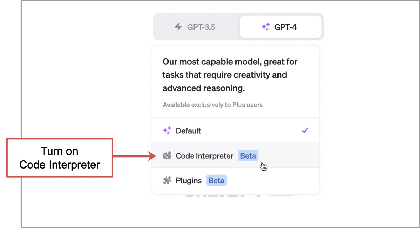Viewport: 420px width, 228px height.
Task: Click the "Available exclusively to Plus users" text
Action: pos(213,105)
